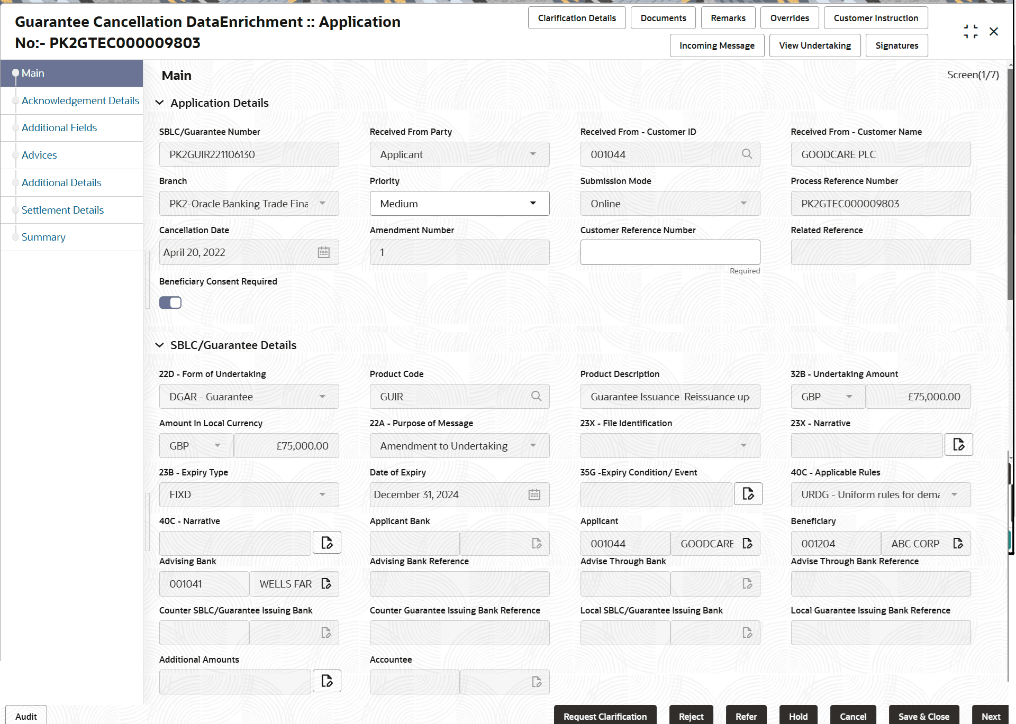Open the 40C Narrative edit icon

[x=326, y=543]
